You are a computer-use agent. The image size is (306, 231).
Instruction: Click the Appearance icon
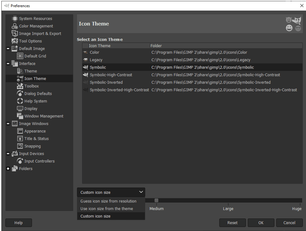(20, 131)
